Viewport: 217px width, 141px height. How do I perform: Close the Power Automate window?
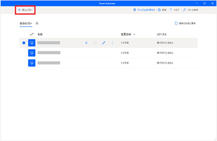pyautogui.click(x=213, y=3)
